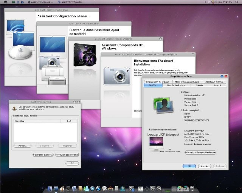Switch to the Avancé tab

point(217,85)
